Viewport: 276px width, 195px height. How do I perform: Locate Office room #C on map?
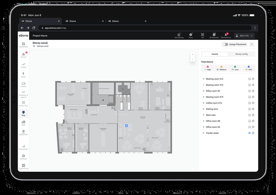(x=253, y=91)
